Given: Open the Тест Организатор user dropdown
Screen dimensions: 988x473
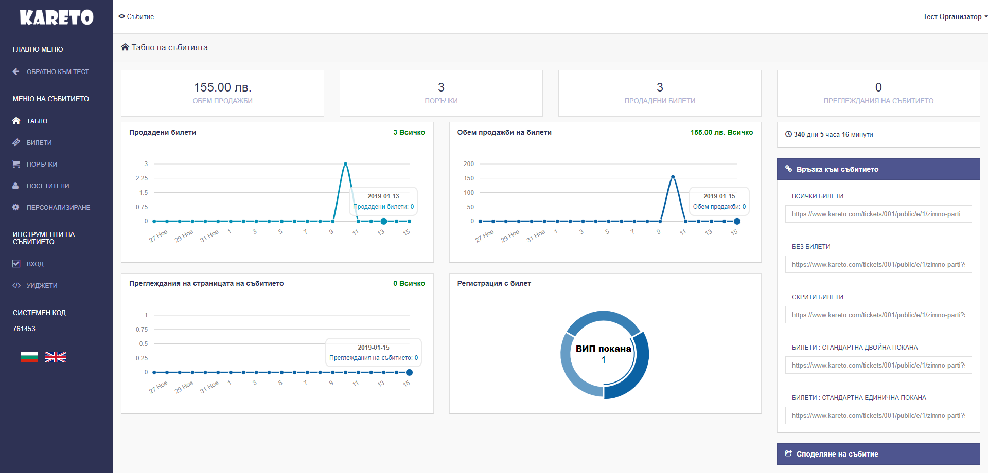Looking at the screenshot, I should click(x=955, y=16).
